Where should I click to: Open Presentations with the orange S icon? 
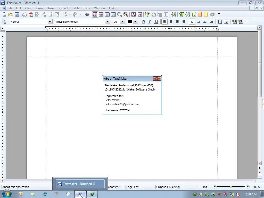tap(200, 14)
